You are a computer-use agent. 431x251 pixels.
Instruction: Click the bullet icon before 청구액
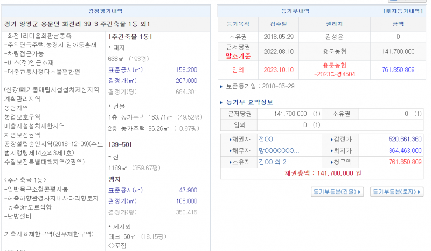[331, 162]
